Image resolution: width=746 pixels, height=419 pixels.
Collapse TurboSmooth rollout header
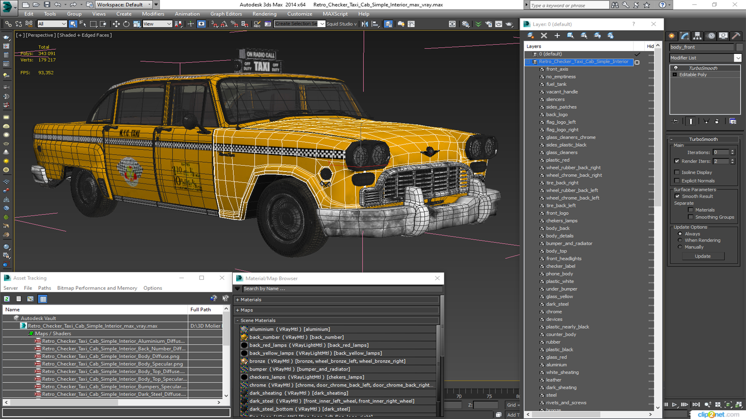pyautogui.click(x=703, y=139)
